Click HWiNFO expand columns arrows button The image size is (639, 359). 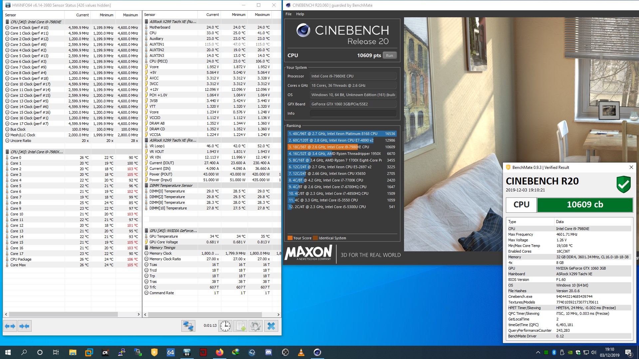pyautogui.click(x=10, y=326)
